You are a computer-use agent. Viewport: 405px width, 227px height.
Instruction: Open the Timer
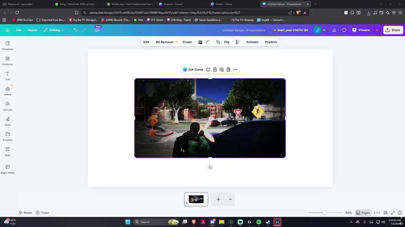[x=42, y=213]
